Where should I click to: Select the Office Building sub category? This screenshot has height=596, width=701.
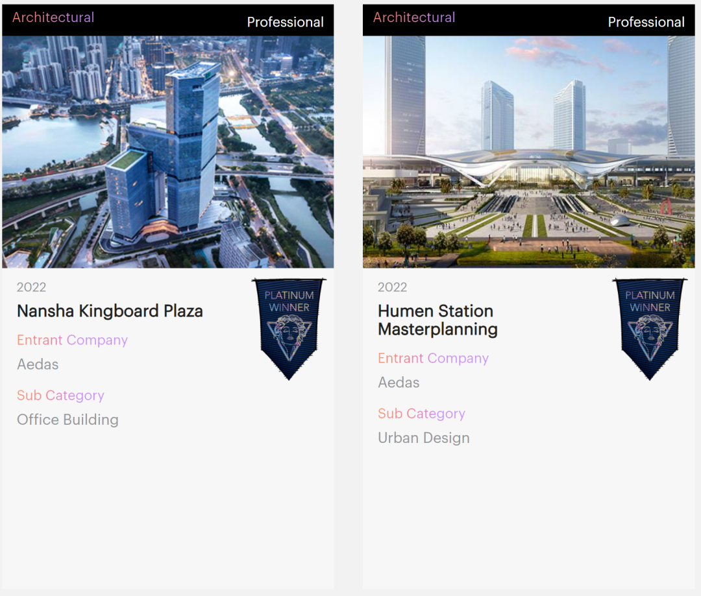[68, 420]
